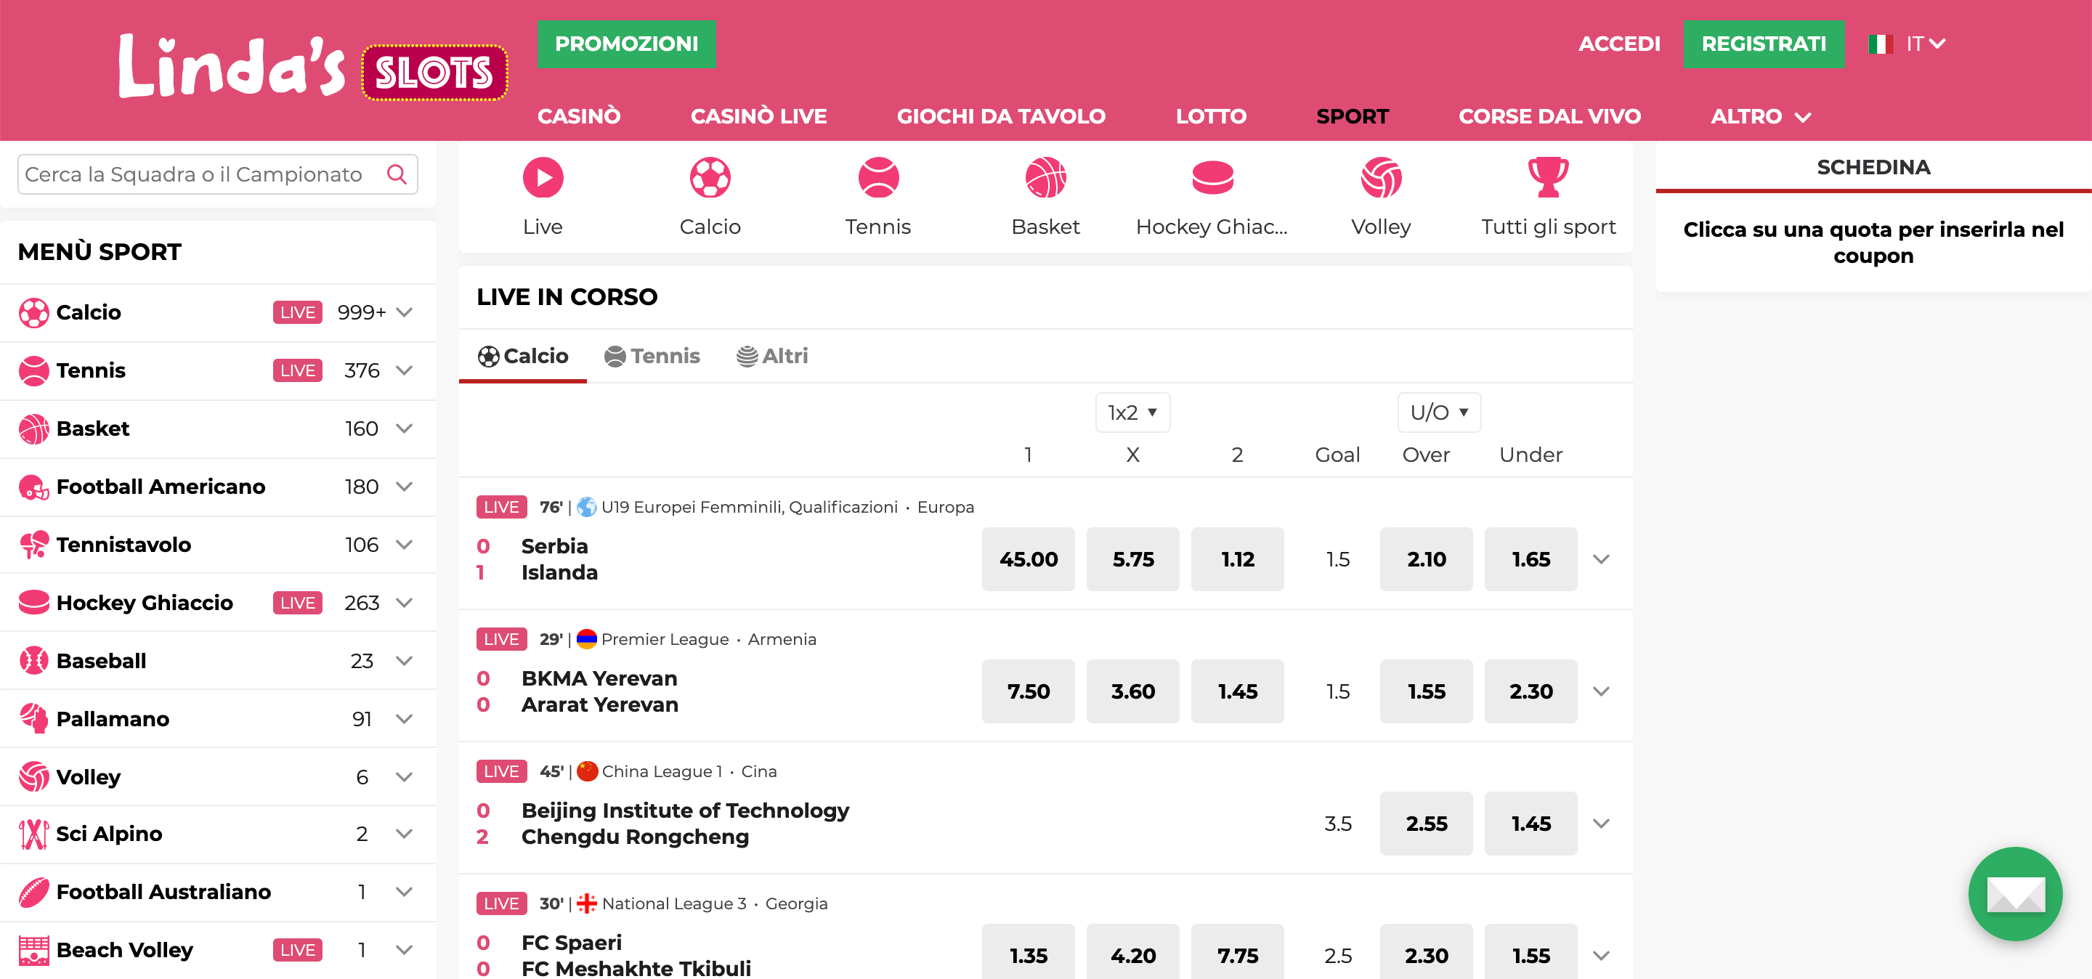This screenshot has height=979, width=2092.
Task: Open BKMA Yerevan vs Ararat Yerevan match
Action: pyautogui.click(x=599, y=691)
